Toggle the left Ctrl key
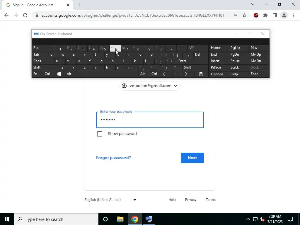 [48, 74]
